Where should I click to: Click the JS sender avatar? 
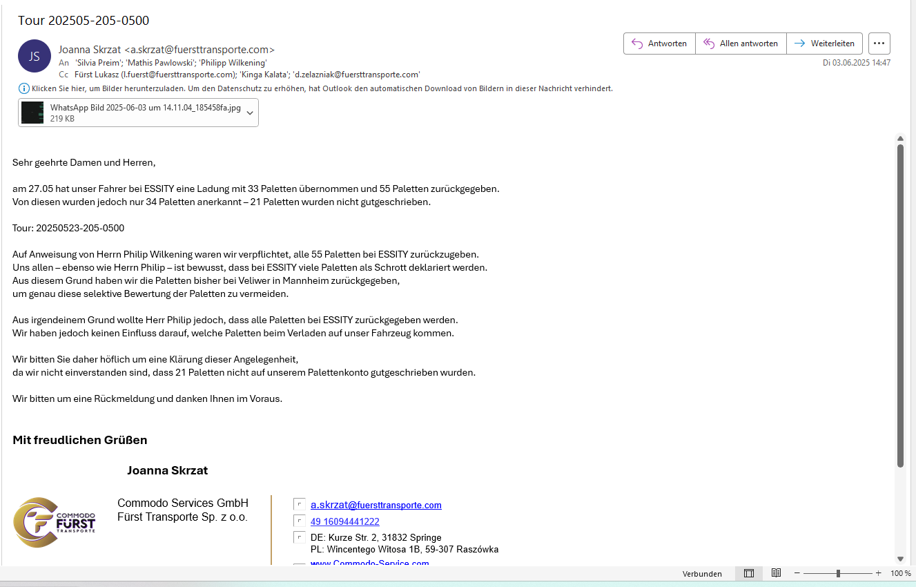35,56
